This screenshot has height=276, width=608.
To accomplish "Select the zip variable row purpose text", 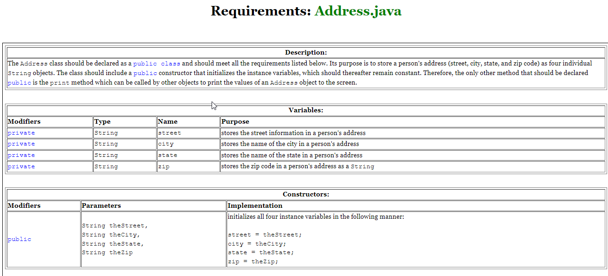I will point(296,166).
